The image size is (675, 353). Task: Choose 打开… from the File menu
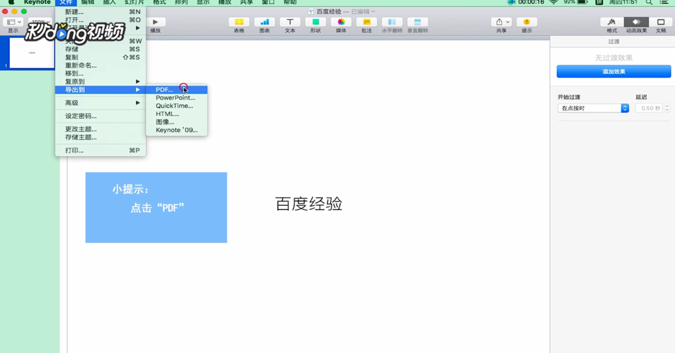tap(101, 20)
